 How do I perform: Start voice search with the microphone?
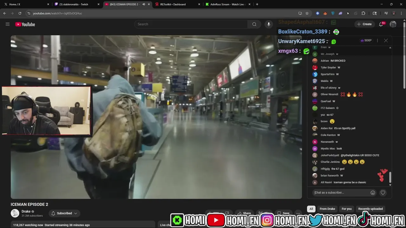pyautogui.click(x=269, y=24)
